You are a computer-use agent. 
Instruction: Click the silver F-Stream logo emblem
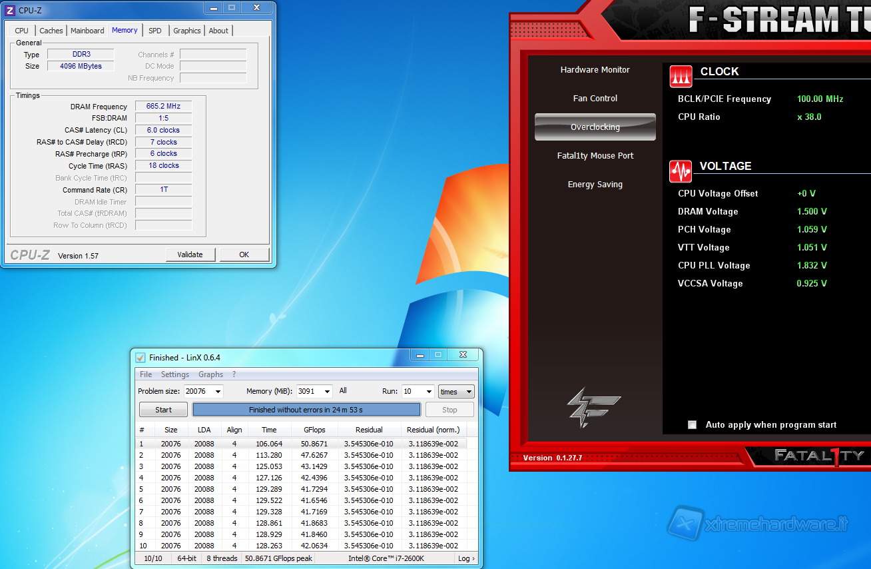coord(593,407)
